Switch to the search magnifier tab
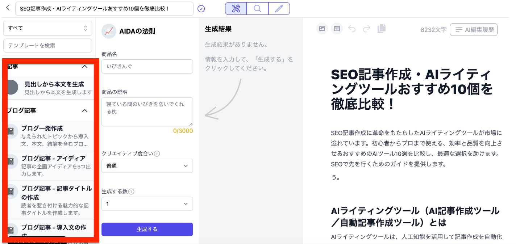This screenshot has width=516, height=244. 258,9
